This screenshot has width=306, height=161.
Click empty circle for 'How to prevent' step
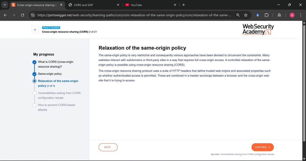[x=34, y=105]
